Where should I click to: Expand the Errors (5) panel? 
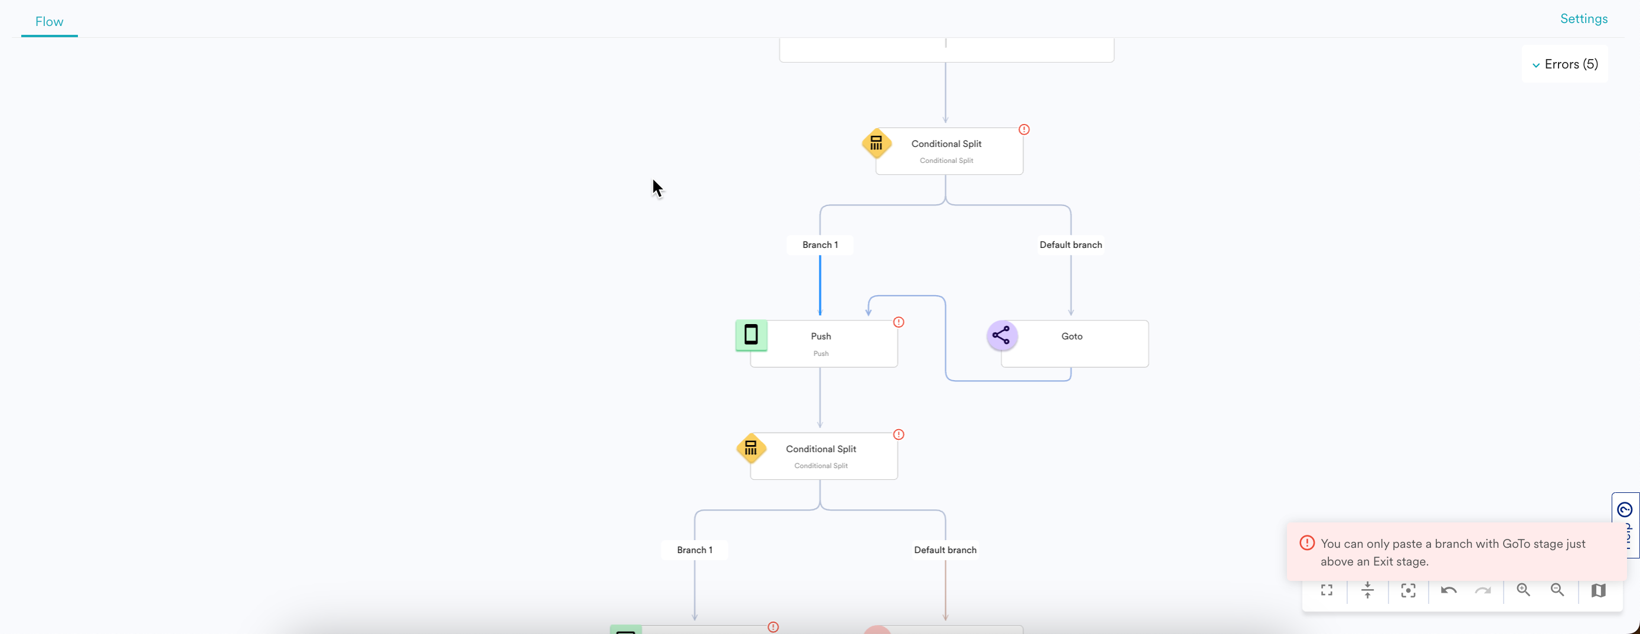click(1565, 64)
